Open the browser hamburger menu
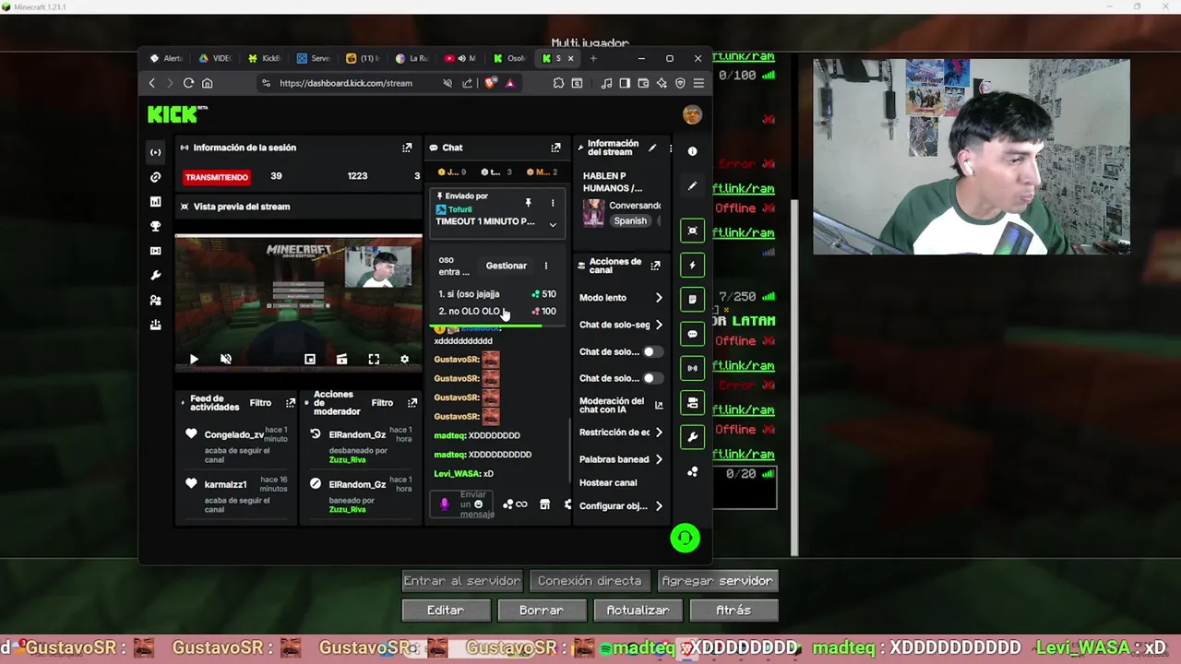1181x664 pixels. tap(698, 83)
